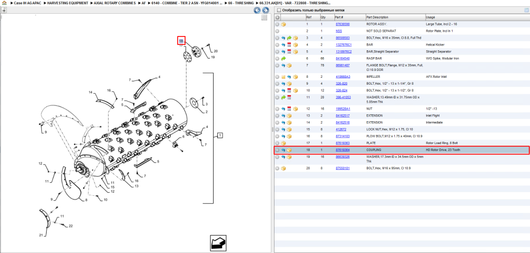The height and width of the screenshot is (253, 530).
Task: Click the grid options icon at panel corner
Action: (x=526, y=10)
